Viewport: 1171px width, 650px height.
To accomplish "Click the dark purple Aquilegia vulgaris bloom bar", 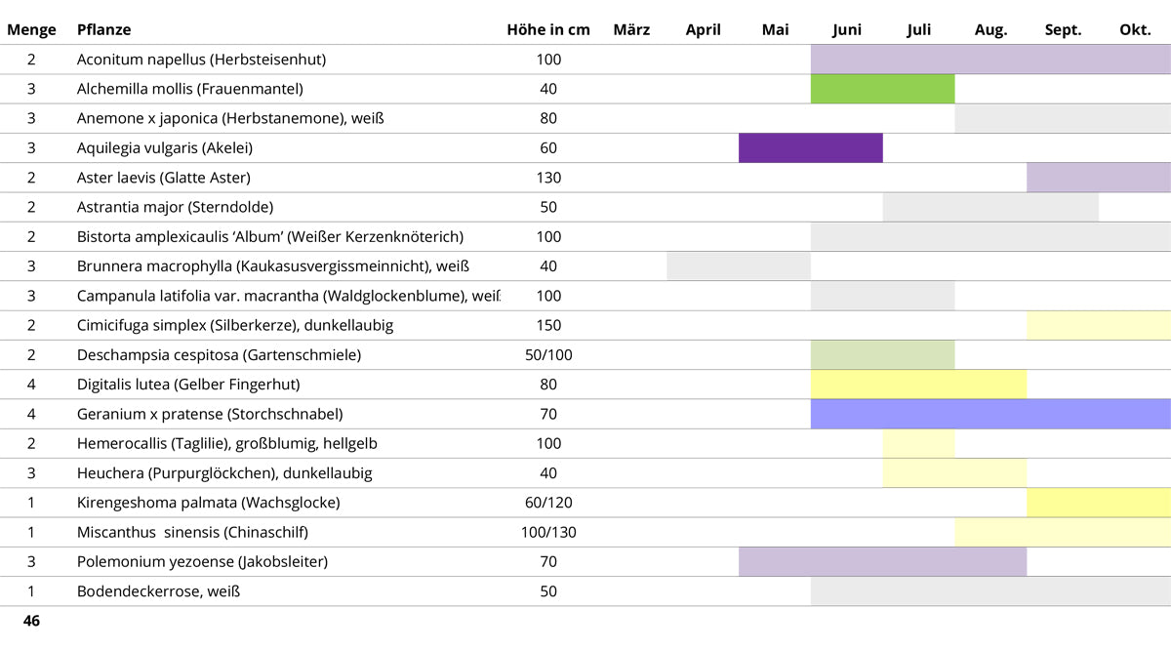I will point(811,148).
